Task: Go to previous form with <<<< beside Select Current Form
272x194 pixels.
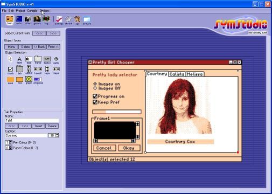Action: pyautogui.click(x=39, y=33)
